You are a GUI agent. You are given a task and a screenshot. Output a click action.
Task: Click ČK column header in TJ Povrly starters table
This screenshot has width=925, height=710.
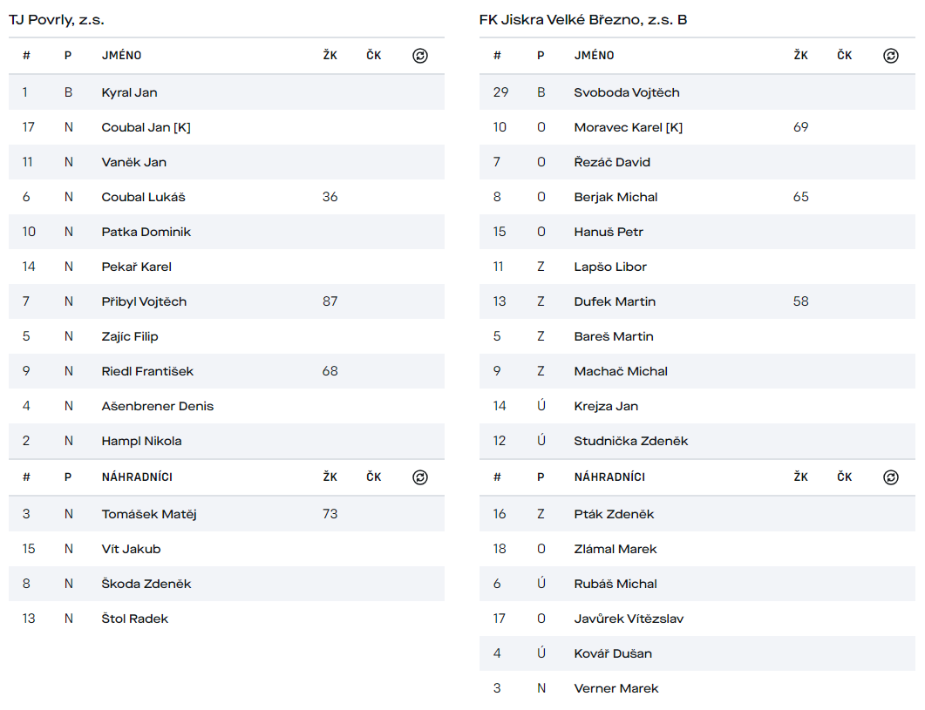point(373,56)
